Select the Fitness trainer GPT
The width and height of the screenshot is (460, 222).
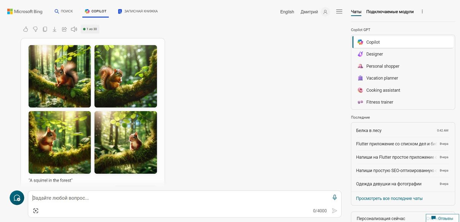pyautogui.click(x=403, y=102)
